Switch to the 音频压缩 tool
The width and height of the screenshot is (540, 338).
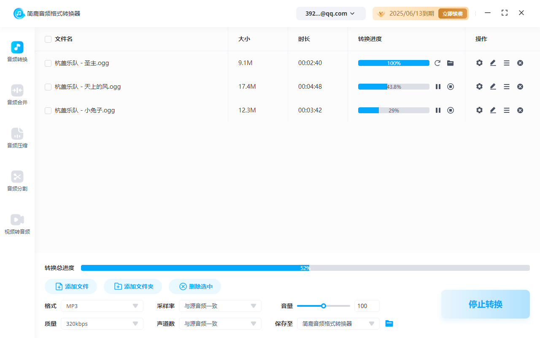[x=17, y=137]
